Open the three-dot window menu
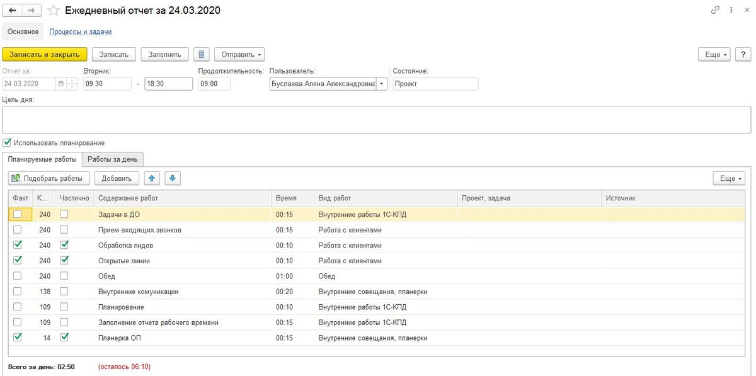756x376 pixels. pos(731,10)
